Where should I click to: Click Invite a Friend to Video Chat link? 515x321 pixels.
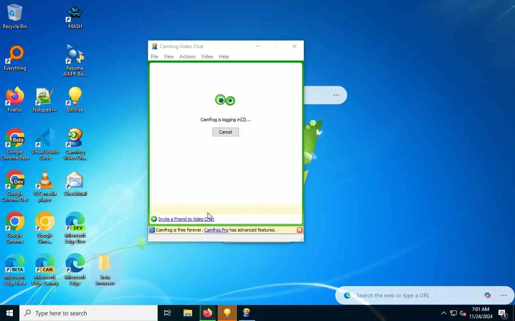186,219
